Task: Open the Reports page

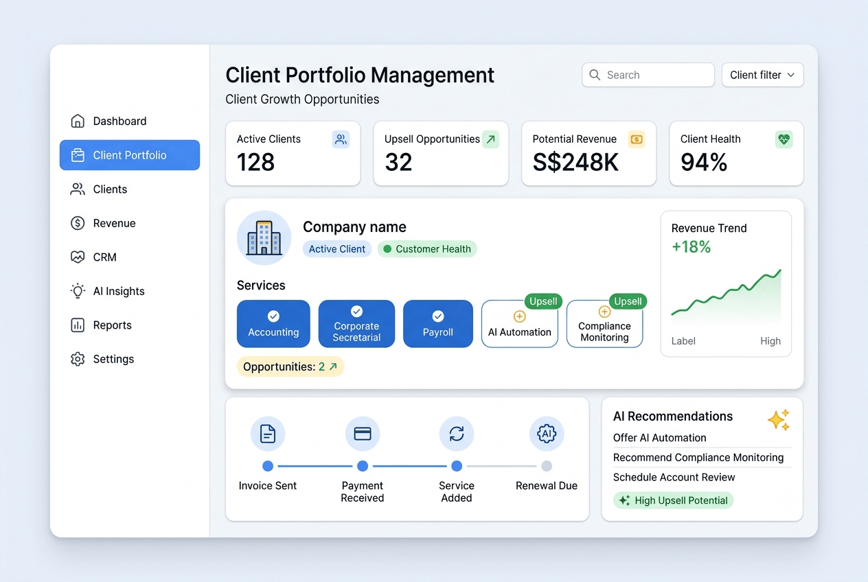Action: click(130, 325)
